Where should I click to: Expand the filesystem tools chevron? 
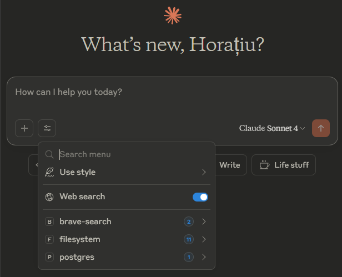204,239
